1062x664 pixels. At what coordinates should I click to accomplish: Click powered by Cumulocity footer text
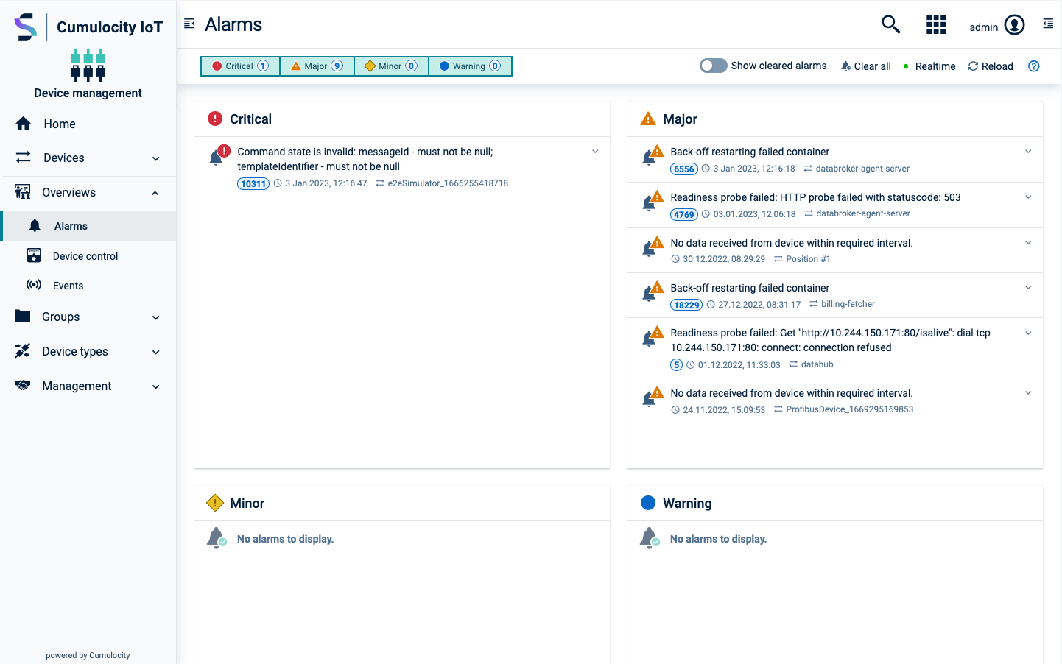tap(88, 655)
